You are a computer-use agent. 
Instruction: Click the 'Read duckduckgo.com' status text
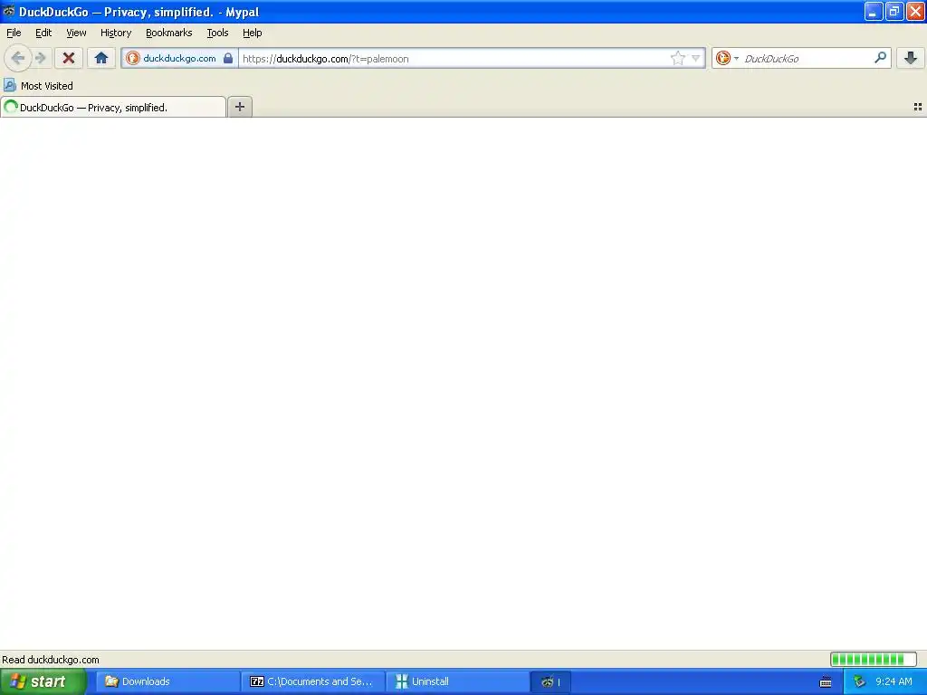[x=51, y=660]
